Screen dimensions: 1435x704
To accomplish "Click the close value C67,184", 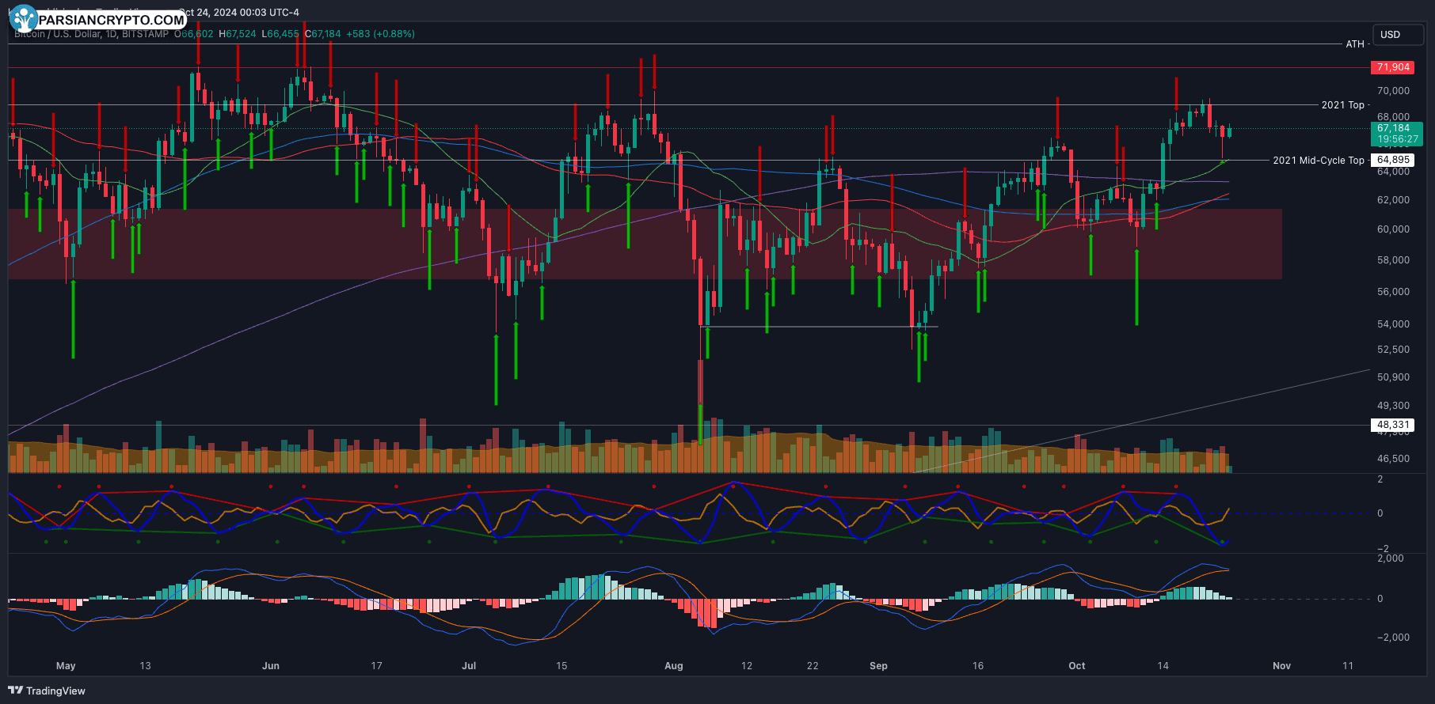I will [323, 34].
